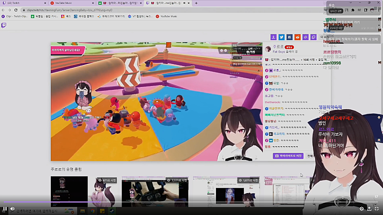Click the video progress bar
Image resolution: width=383 pixels, height=215 pixels.
tap(191, 202)
